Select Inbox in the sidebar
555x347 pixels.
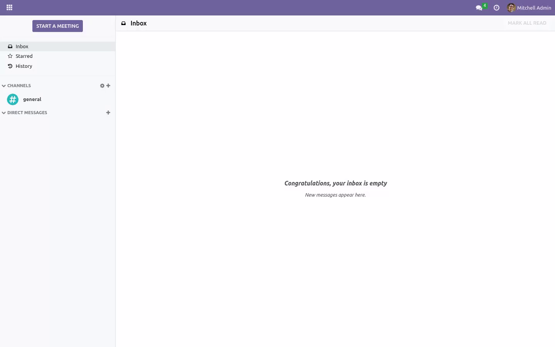tap(57, 46)
